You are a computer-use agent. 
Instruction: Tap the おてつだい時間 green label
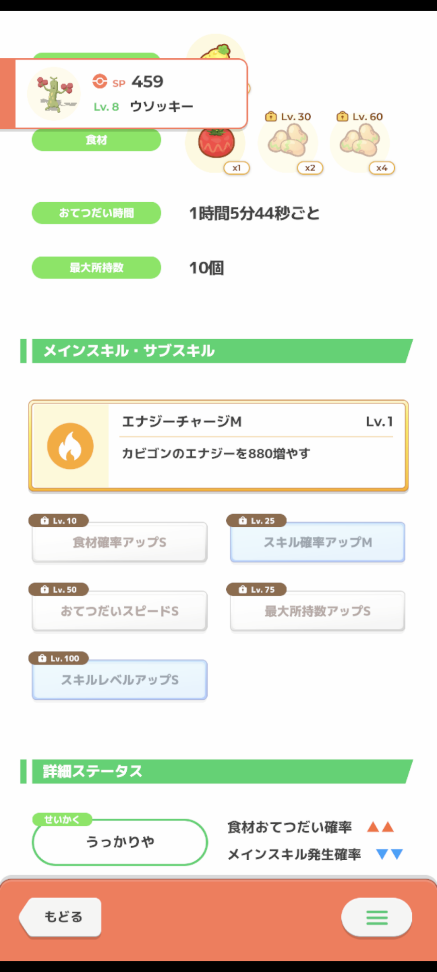(96, 213)
